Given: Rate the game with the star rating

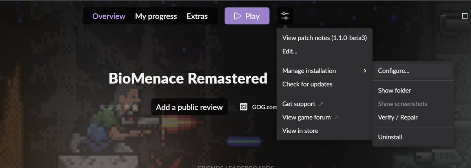Looking at the screenshot, I should coord(119,107).
